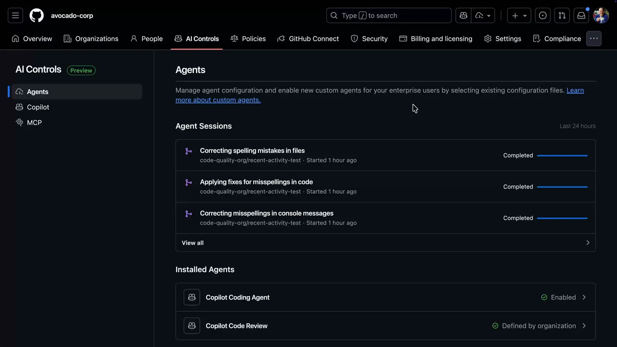Click the Compliance checklist icon
This screenshot has width=617, height=347.
[x=536, y=39]
